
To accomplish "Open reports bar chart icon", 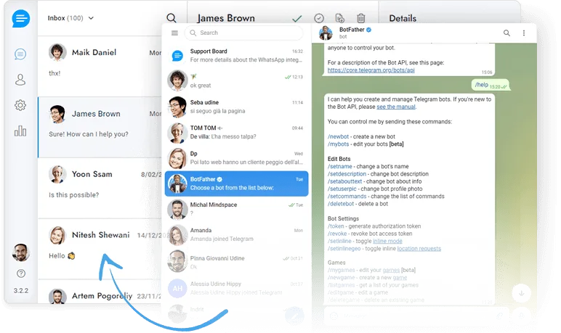I will [20, 131].
